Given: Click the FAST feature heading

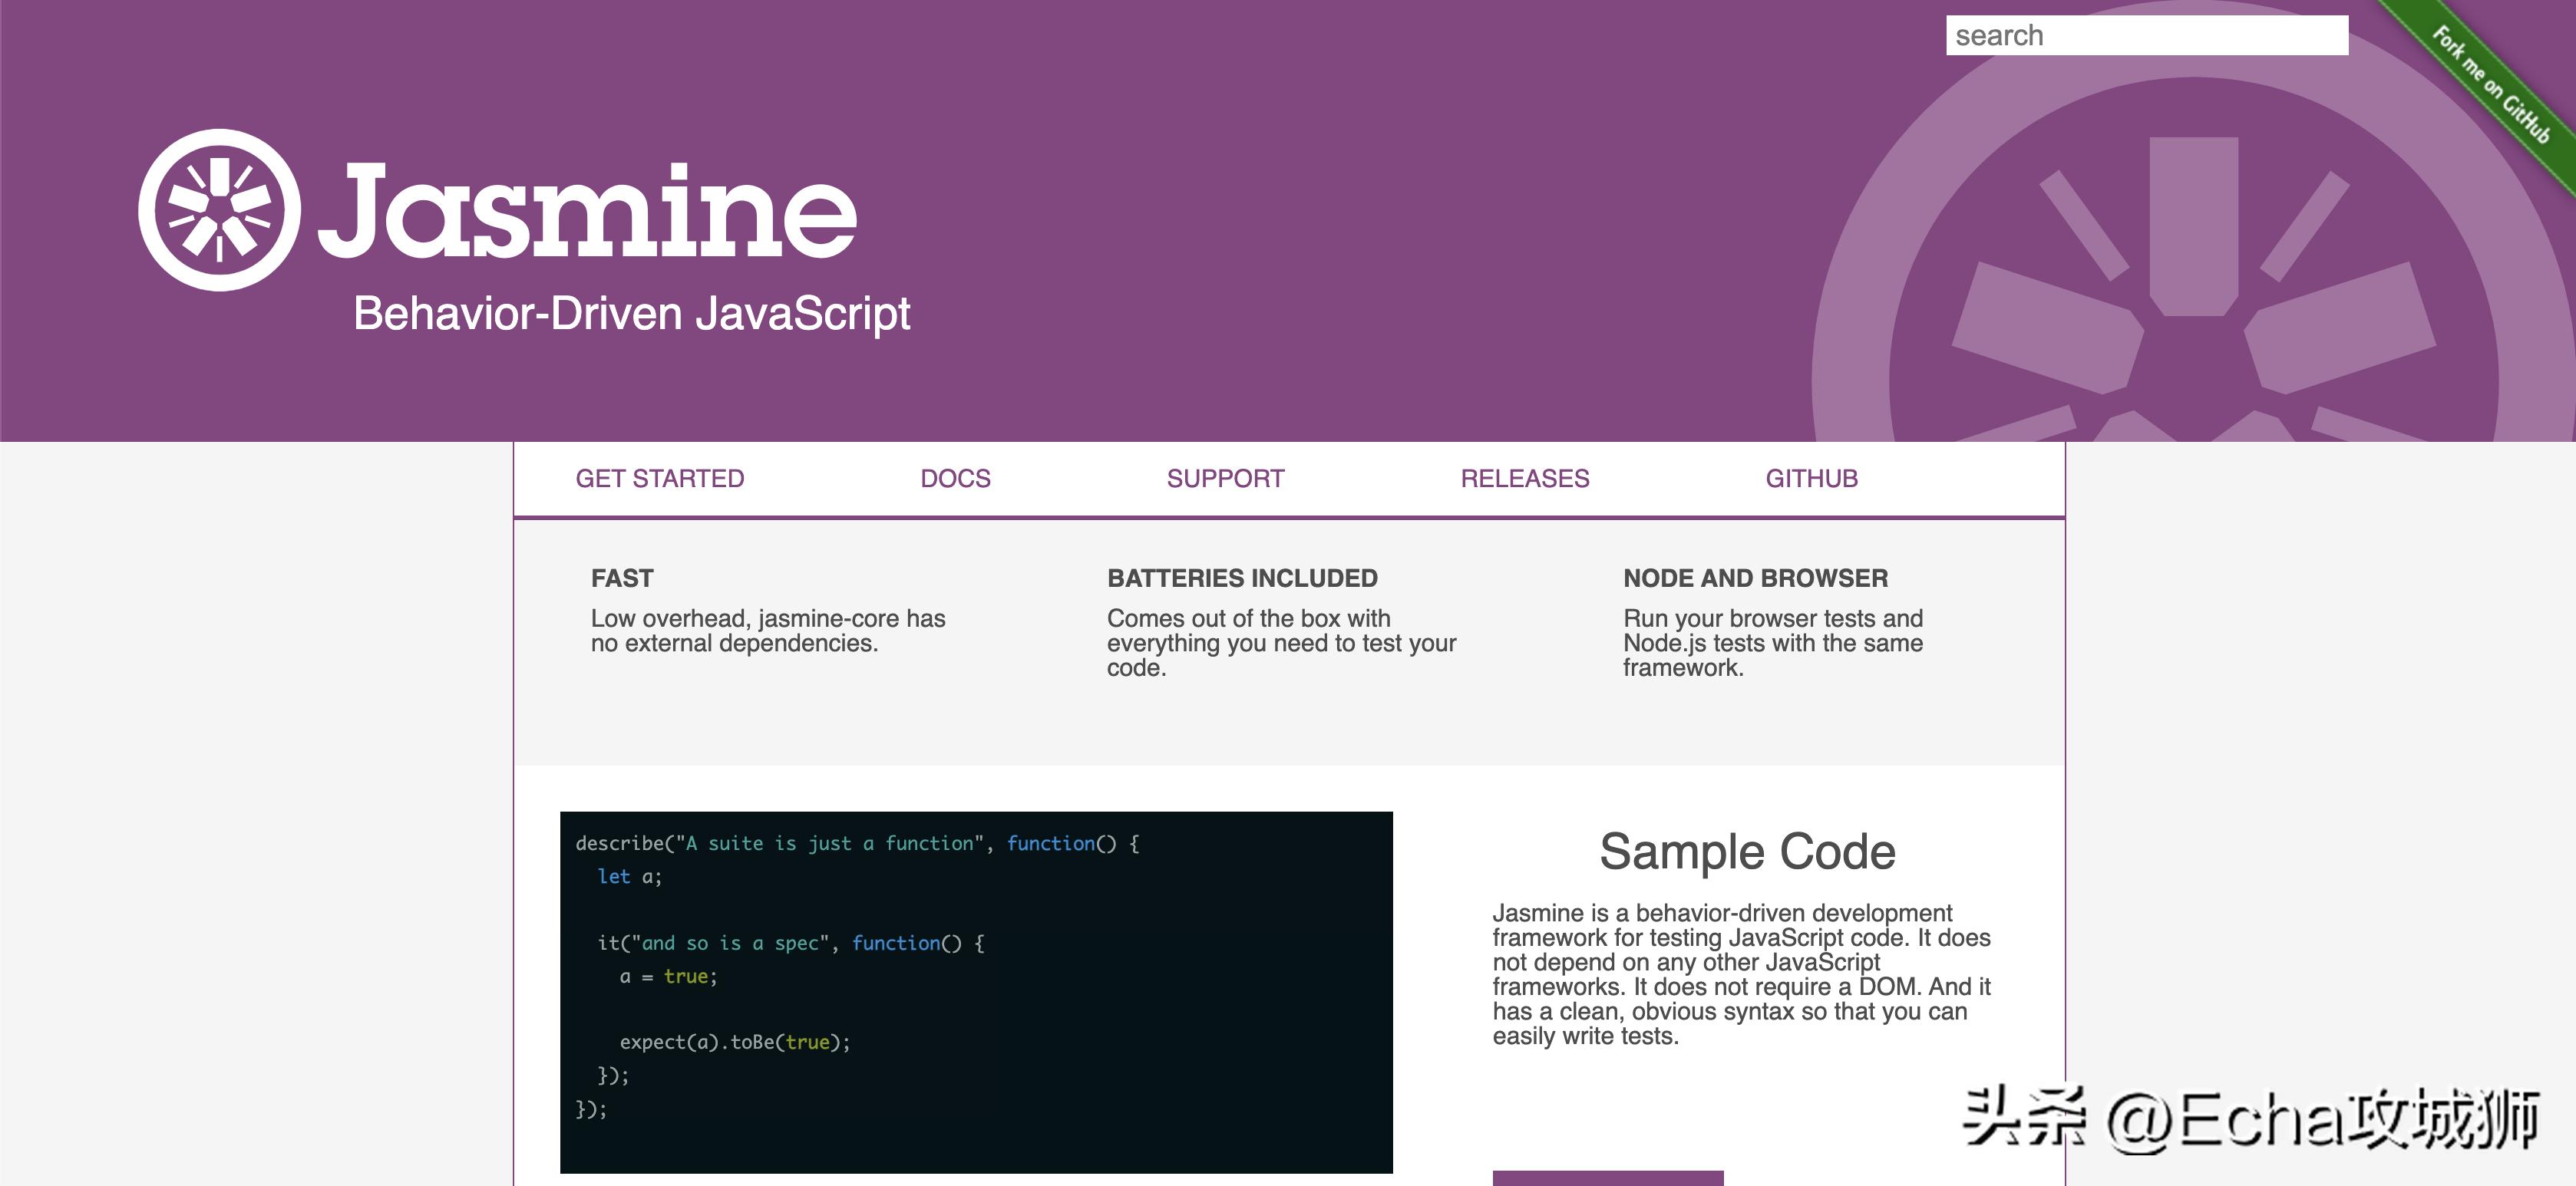Looking at the screenshot, I should click(x=622, y=578).
